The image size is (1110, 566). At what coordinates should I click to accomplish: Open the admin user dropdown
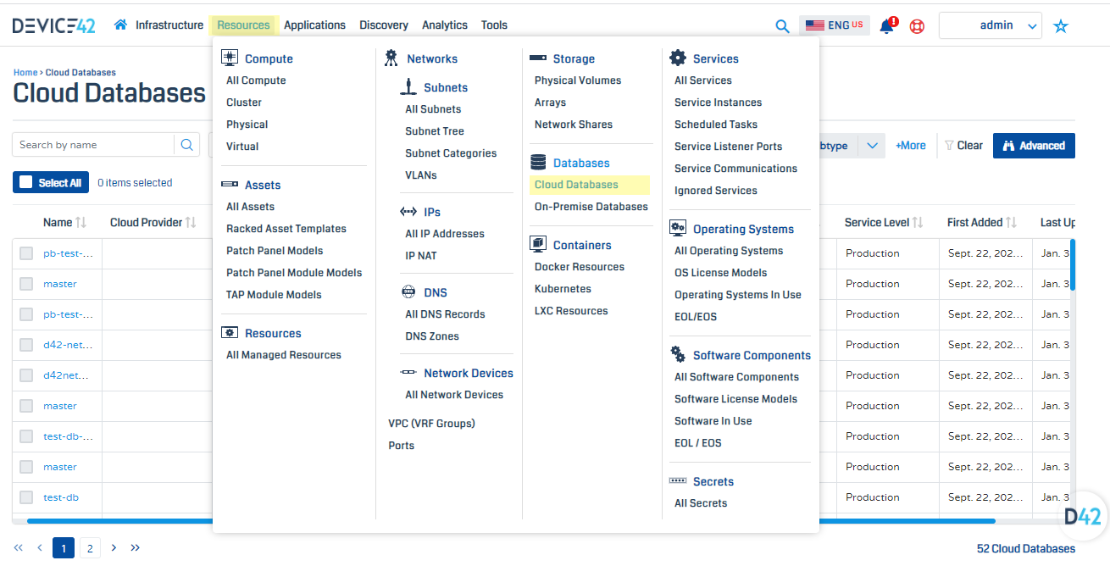(991, 25)
